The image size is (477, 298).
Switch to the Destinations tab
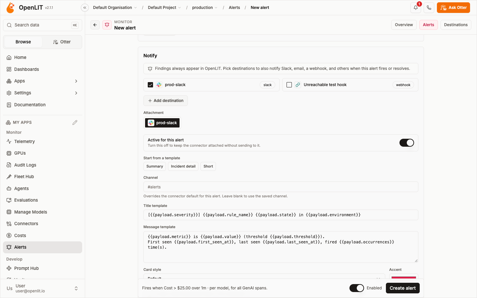(x=456, y=25)
